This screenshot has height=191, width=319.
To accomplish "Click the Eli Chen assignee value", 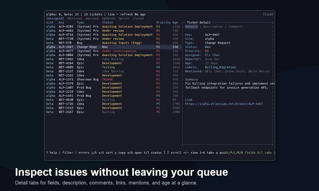I will [x=212, y=55].
